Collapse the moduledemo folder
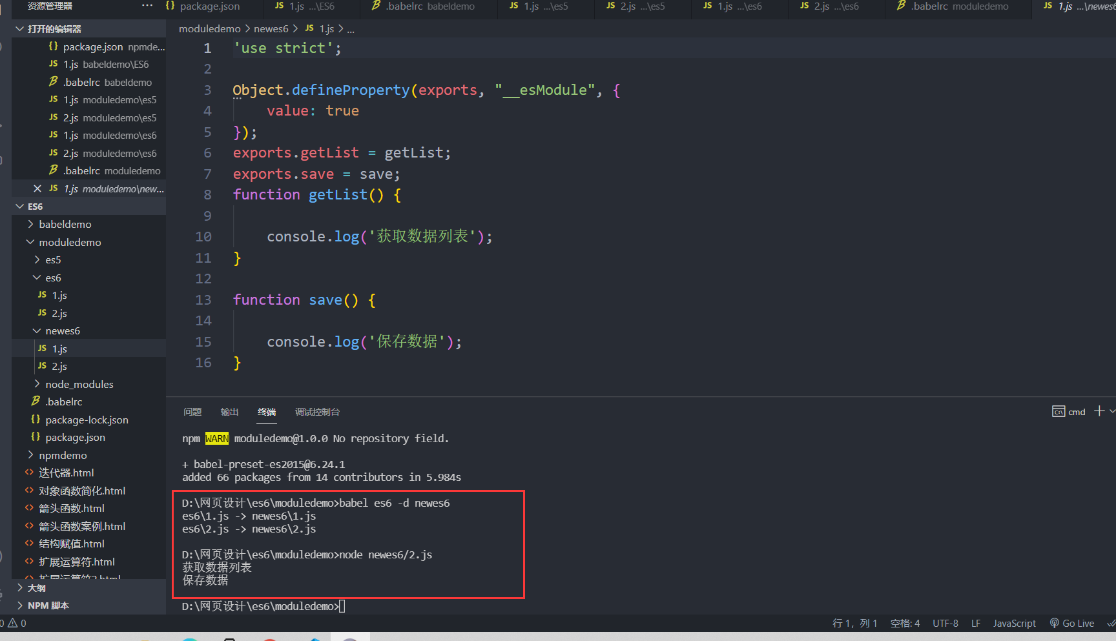This screenshot has width=1116, height=641. [88, 242]
